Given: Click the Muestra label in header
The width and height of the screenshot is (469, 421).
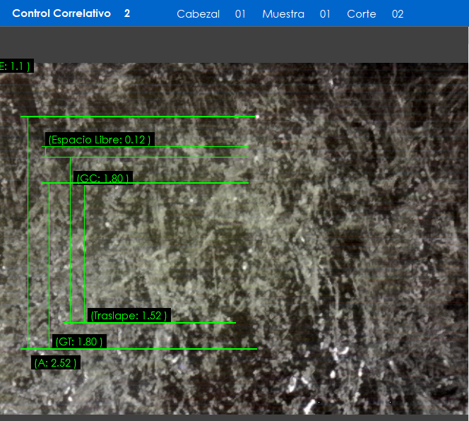Looking at the screenshot, I should tap(283, 14).
